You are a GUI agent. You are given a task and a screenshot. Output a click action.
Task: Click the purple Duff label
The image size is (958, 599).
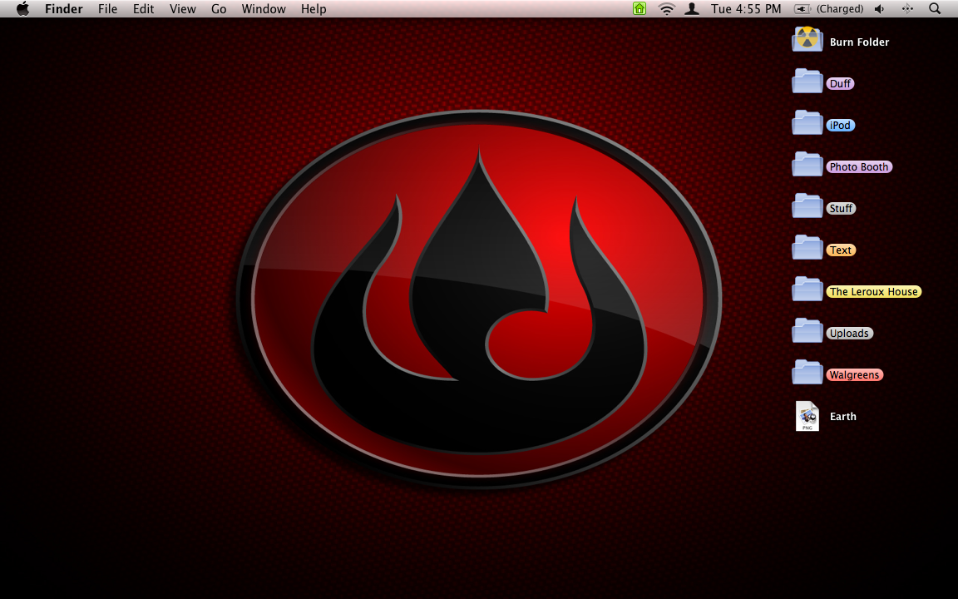[x=840, y=84]
